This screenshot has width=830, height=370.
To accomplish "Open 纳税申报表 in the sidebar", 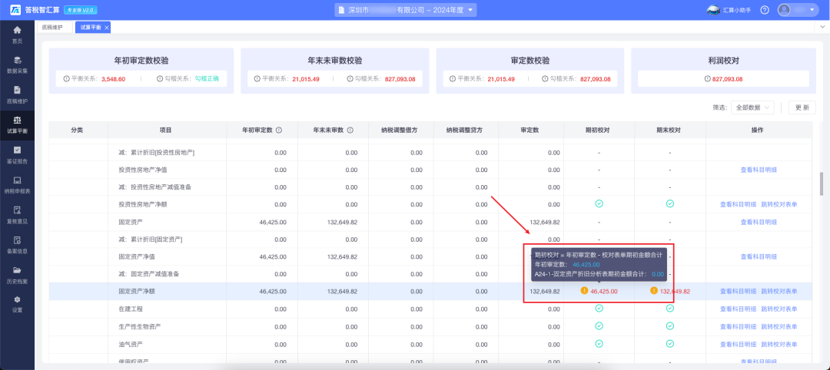I will point(17,184).
